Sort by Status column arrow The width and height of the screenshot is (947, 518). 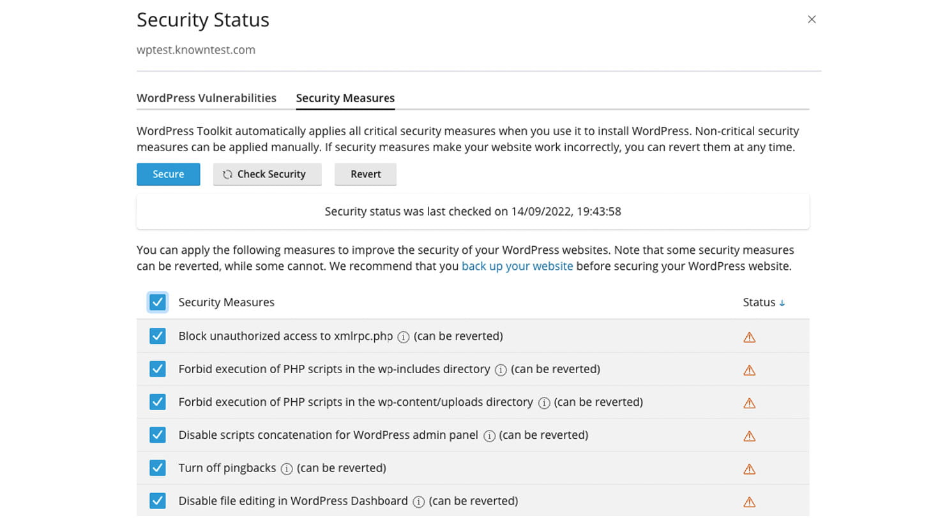tap(782, 303)
